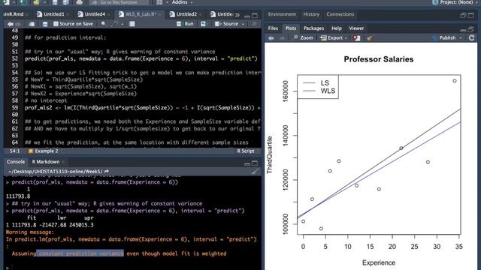Viewport: 481px width, 270px height.
Task: Remove the current plot
Action: point(356,38)
